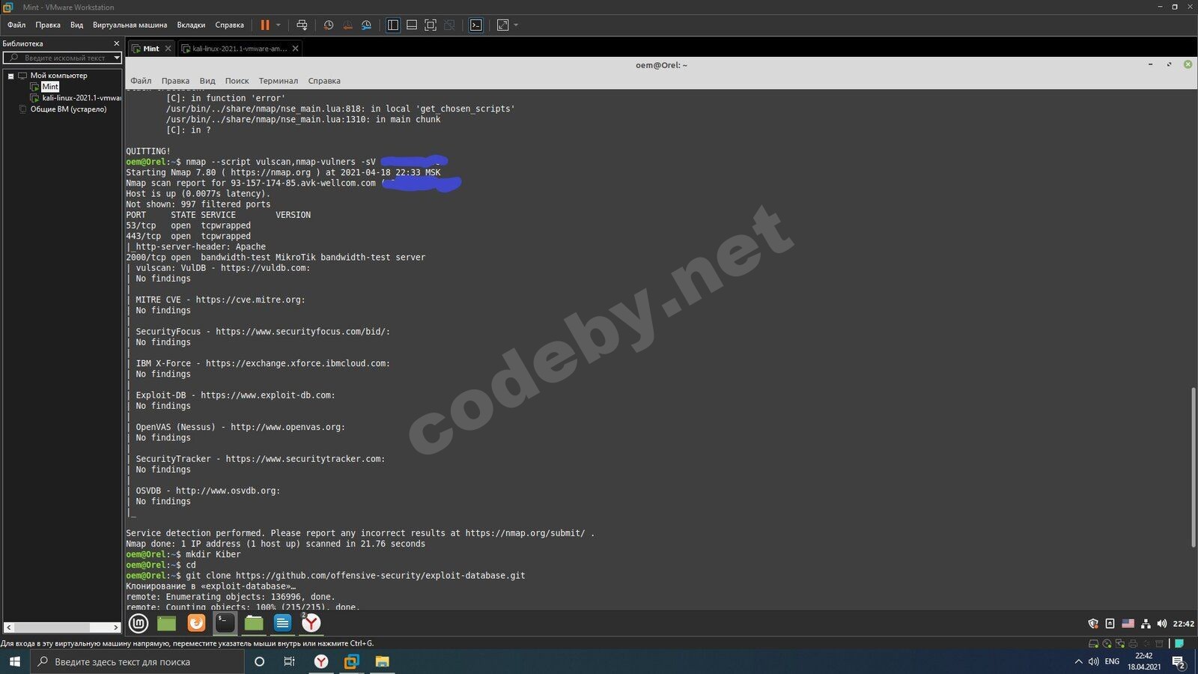Click the VMware network adapter status icon
The width and height of the screenshot is (1198, 674).
[1120, 643]
